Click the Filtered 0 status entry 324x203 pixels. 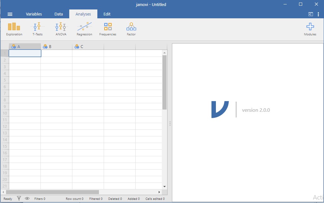[x=96, y=199]
